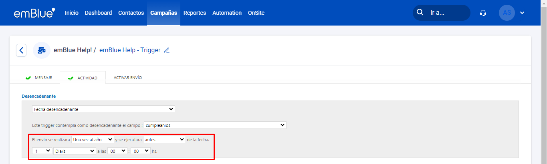The height and width of the screenshot is (164, 547).
Task: Switch to the ACTIVAR ENVÍO tab
Action: click(x=128, y=77)
